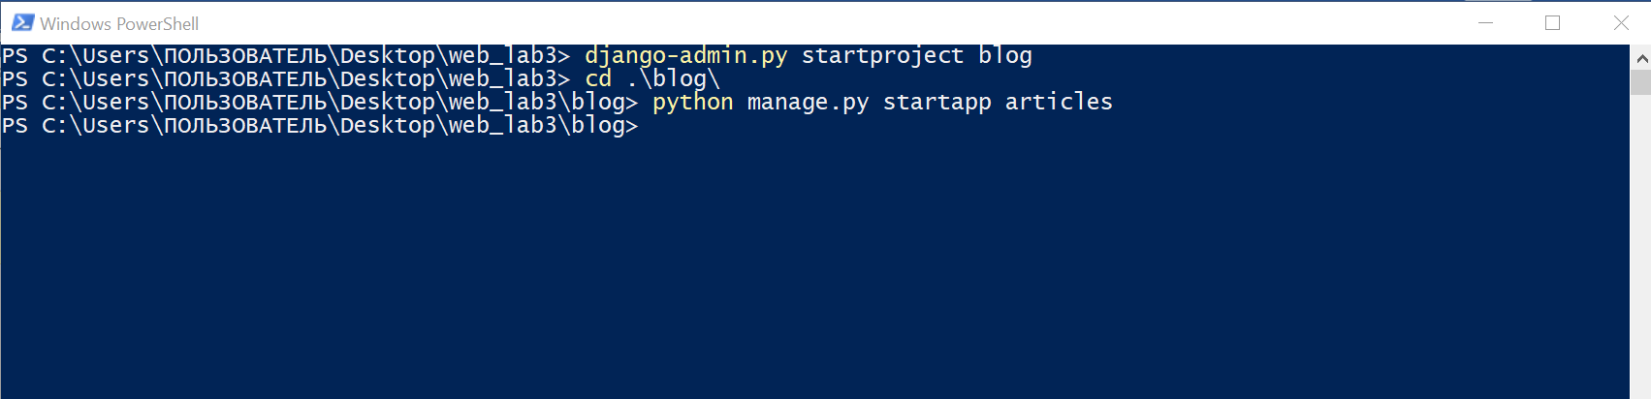Click the django-admin.py command text
Image resolution: width=1651 pixels, height=399 pixels.
[x=685, y=56]
